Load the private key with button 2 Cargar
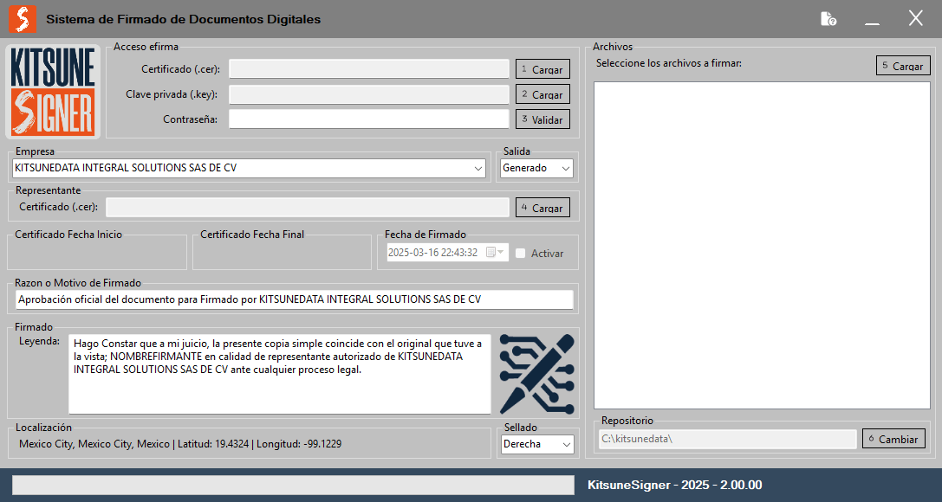This screenshot has width=942, height=502. point(542,94)
